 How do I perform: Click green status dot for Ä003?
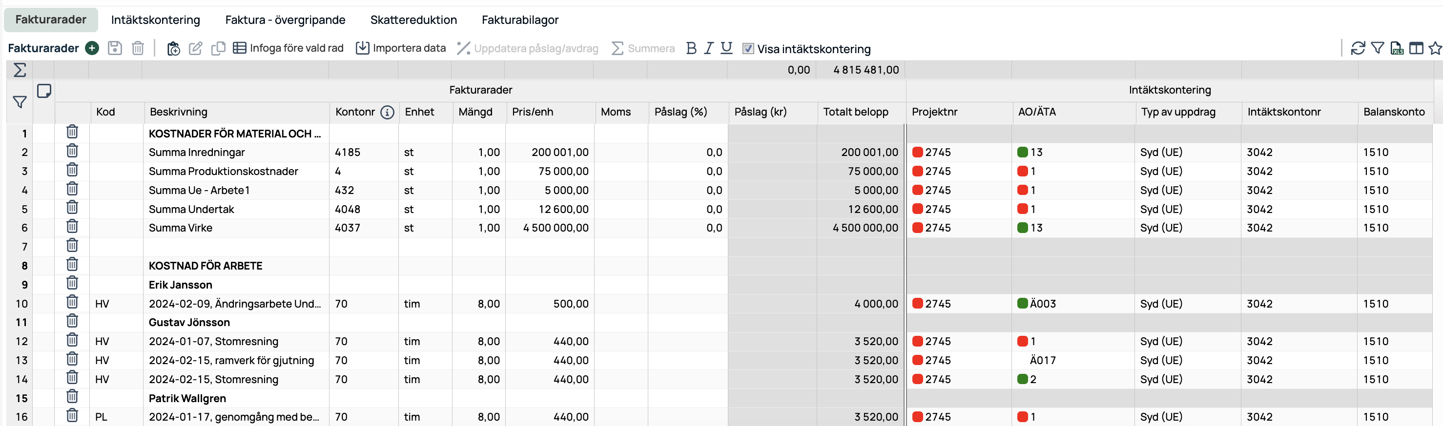(1022, 304)
